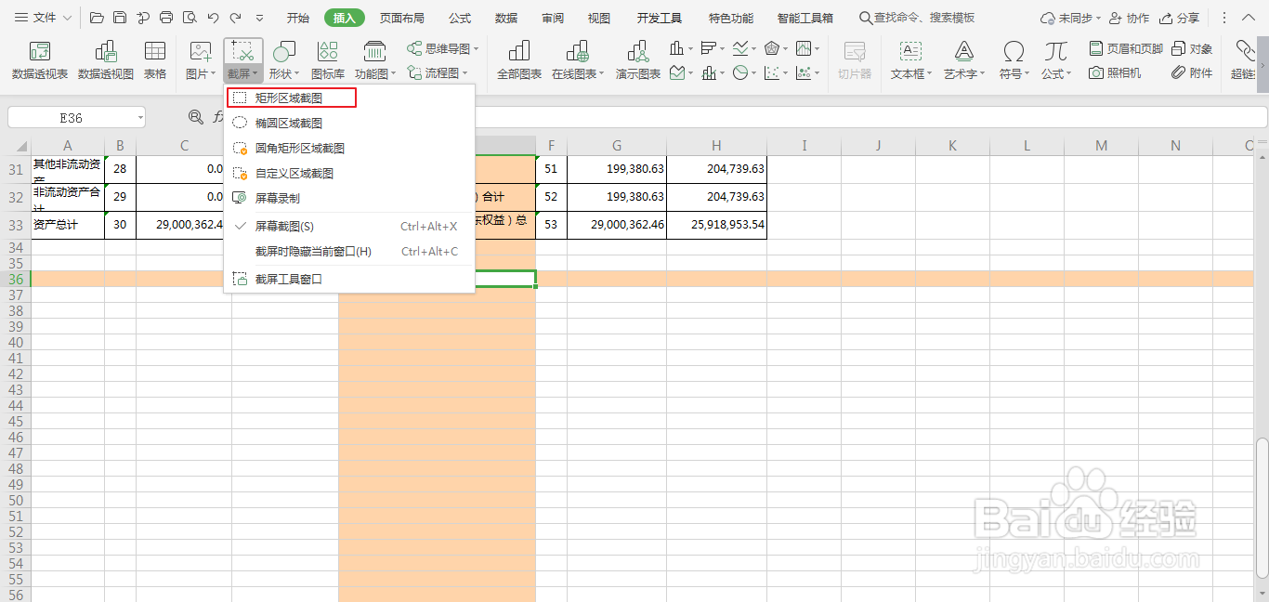Insert a table (表格)
1269x602 pixels.
coord(155,59)
